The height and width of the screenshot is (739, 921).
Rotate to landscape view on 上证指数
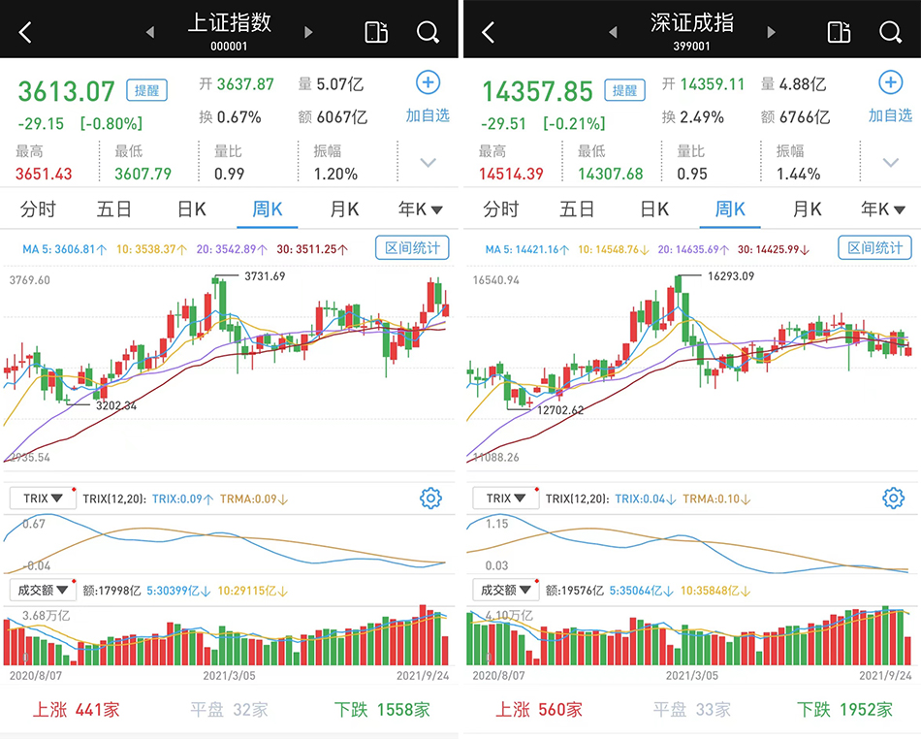(x=376, y=32)
